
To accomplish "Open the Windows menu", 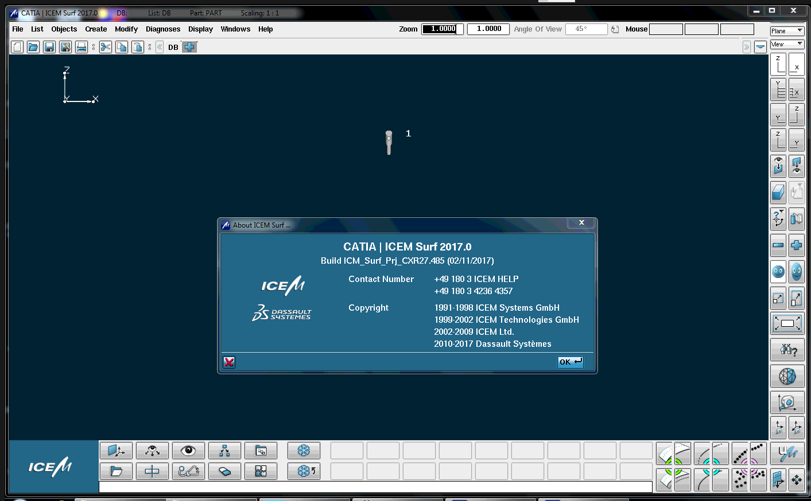I will point(235,29).
